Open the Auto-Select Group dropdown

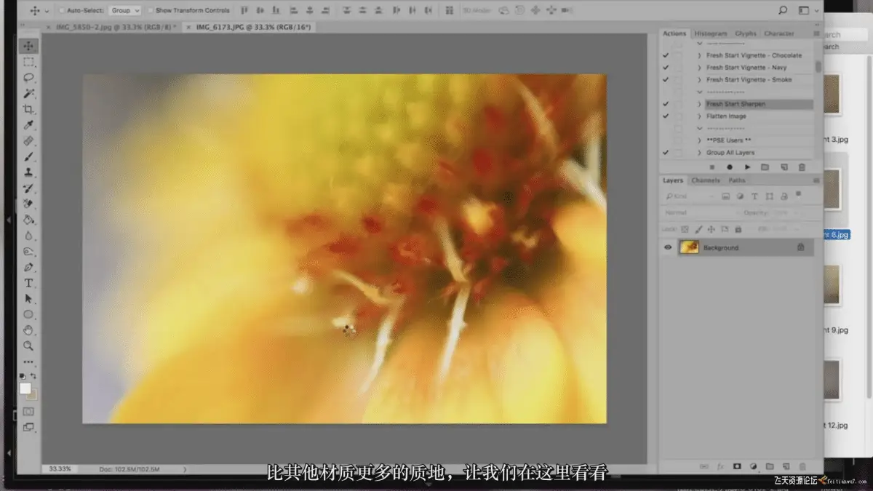[x=125, y=10]
